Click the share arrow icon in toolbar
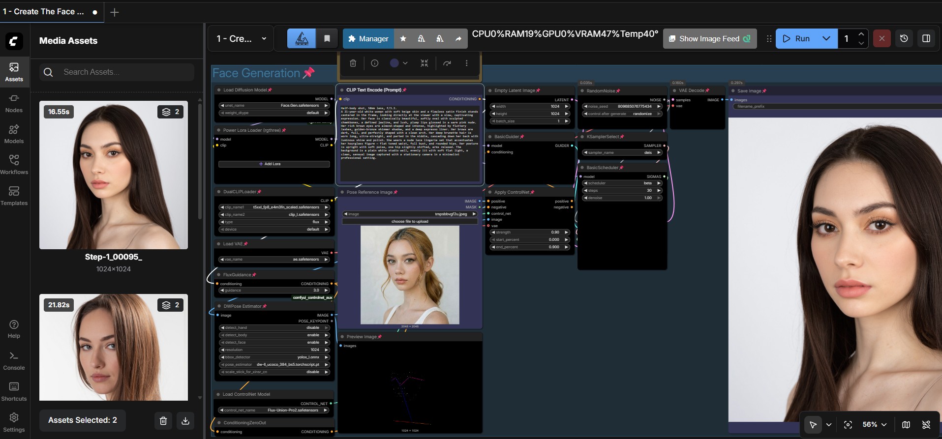 pos(458,38)
